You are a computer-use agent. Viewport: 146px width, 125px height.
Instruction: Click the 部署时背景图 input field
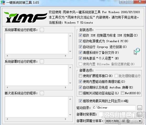pyautogui.click(x=117, y=114)
